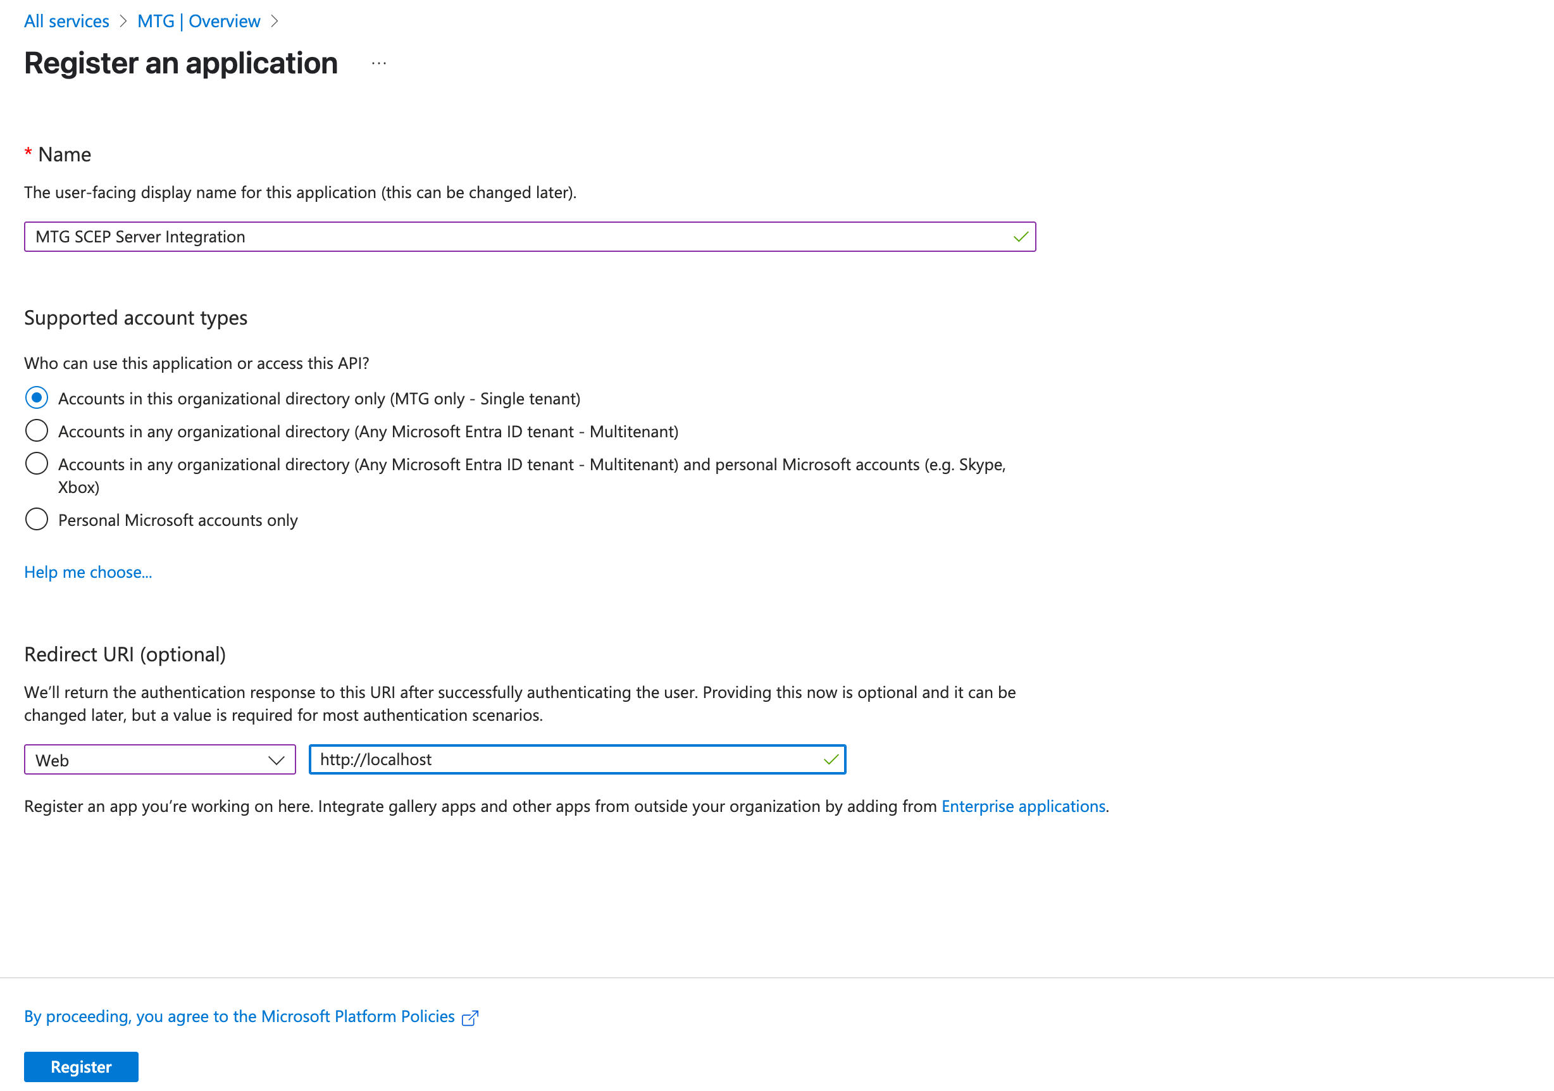Select Personal Microsoft accounts only

tap(37, 519)
